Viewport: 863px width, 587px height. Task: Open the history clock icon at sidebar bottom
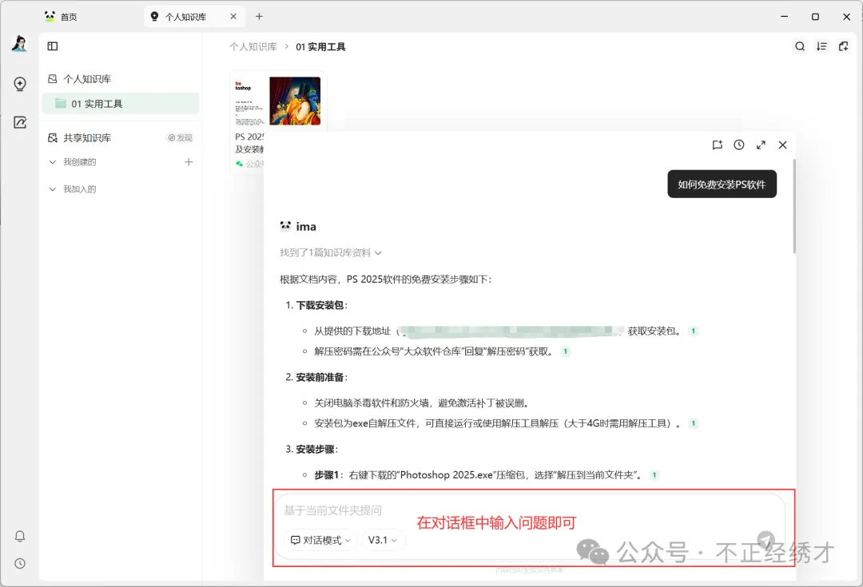20,563
